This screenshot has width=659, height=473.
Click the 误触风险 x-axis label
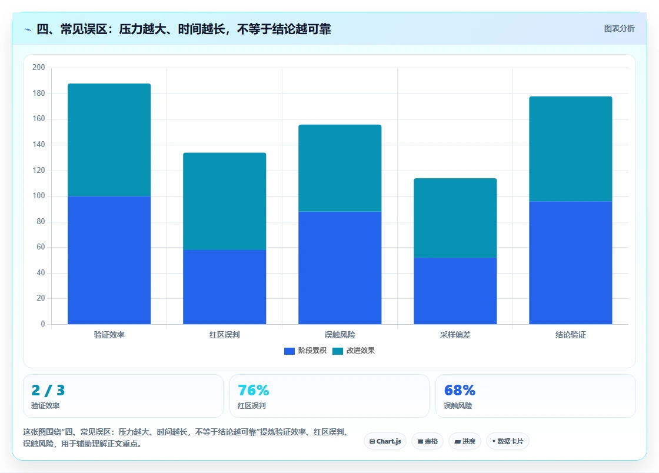[340, 335]
